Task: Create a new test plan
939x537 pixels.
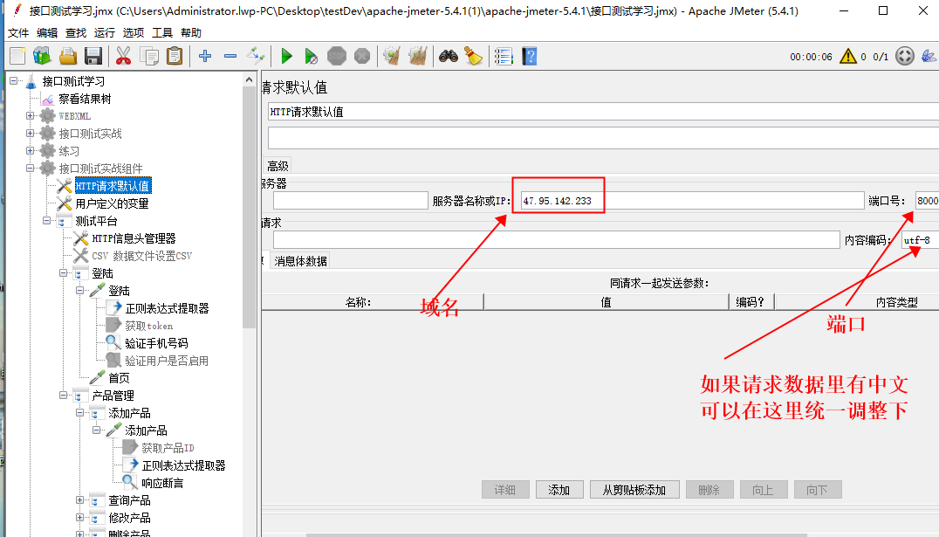Action: (17, 57)
